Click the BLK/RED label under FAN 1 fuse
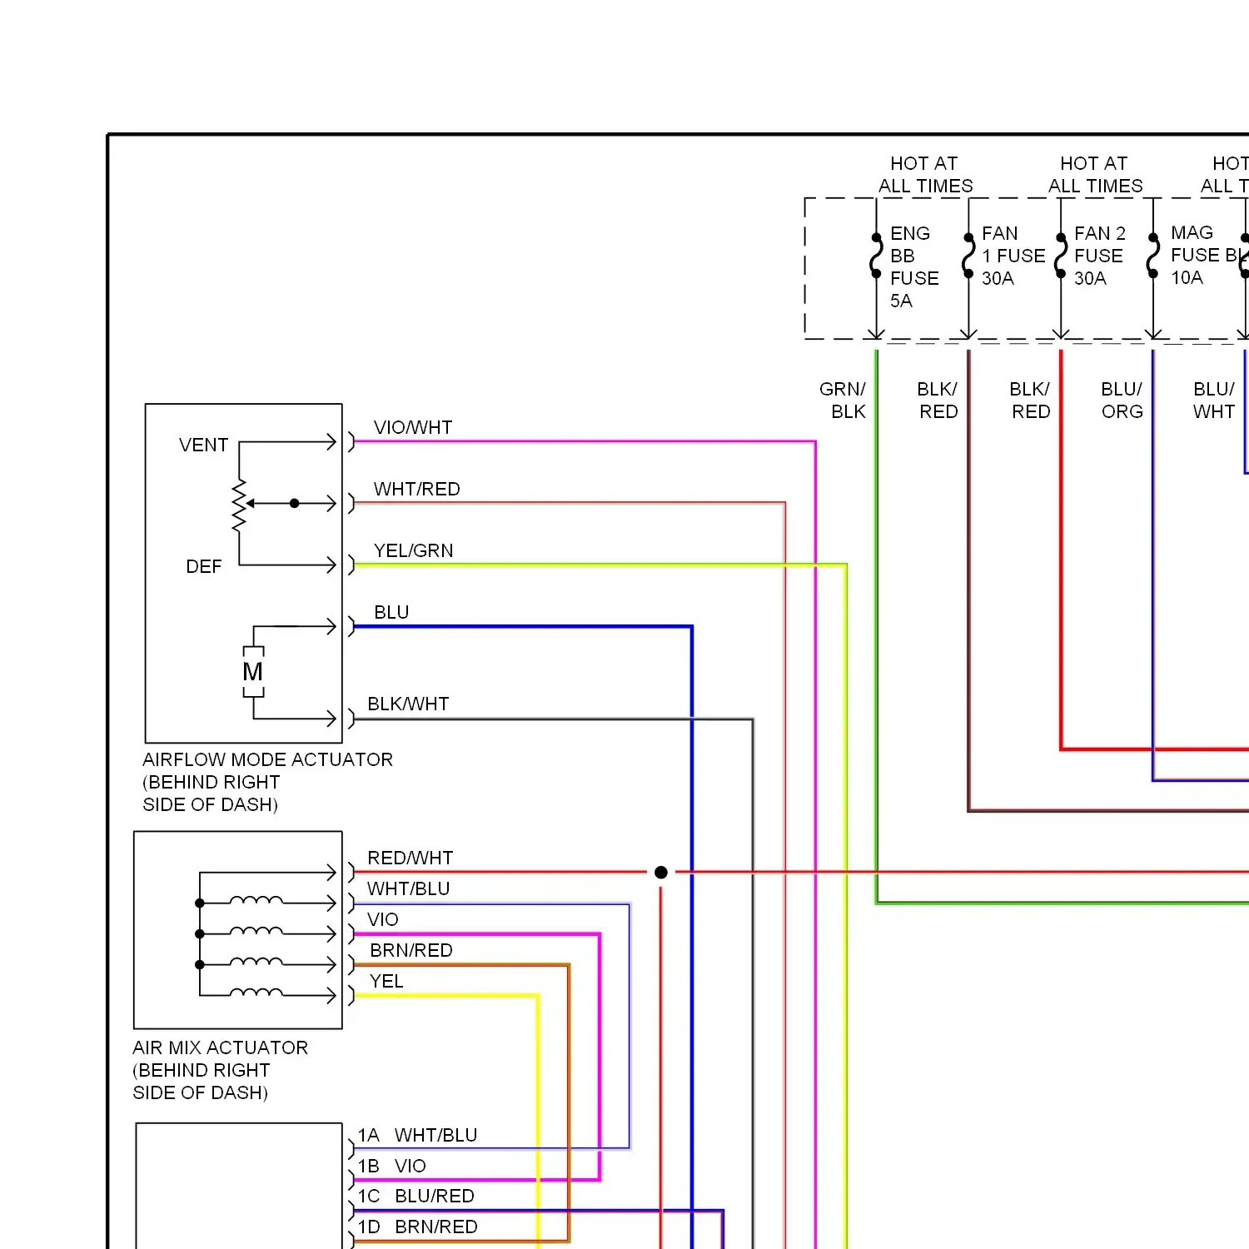 [x=938, y=400]
